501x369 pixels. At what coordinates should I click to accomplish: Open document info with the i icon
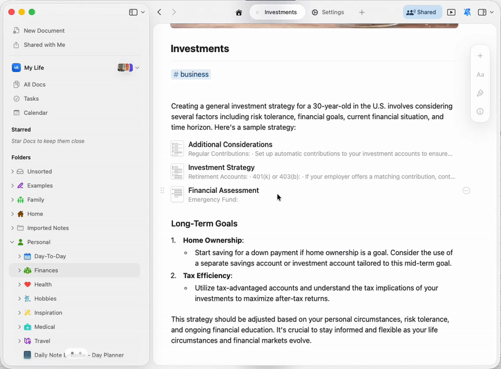click(480, 112)
